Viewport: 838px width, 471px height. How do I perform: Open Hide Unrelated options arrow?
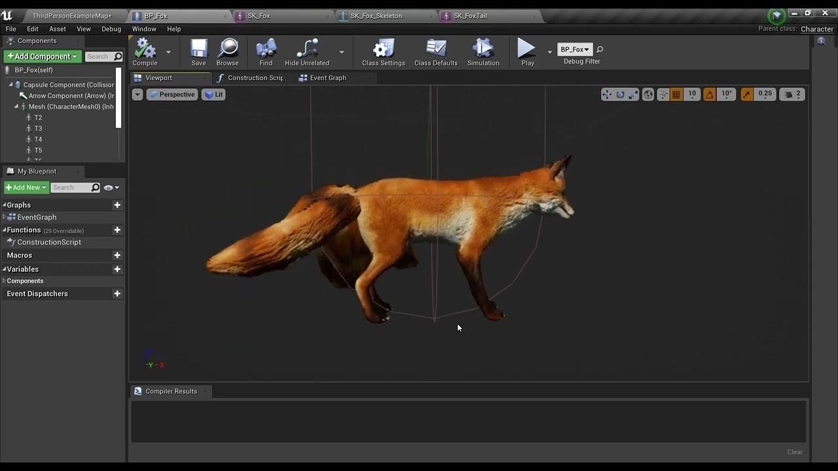[x=341, y=52]
